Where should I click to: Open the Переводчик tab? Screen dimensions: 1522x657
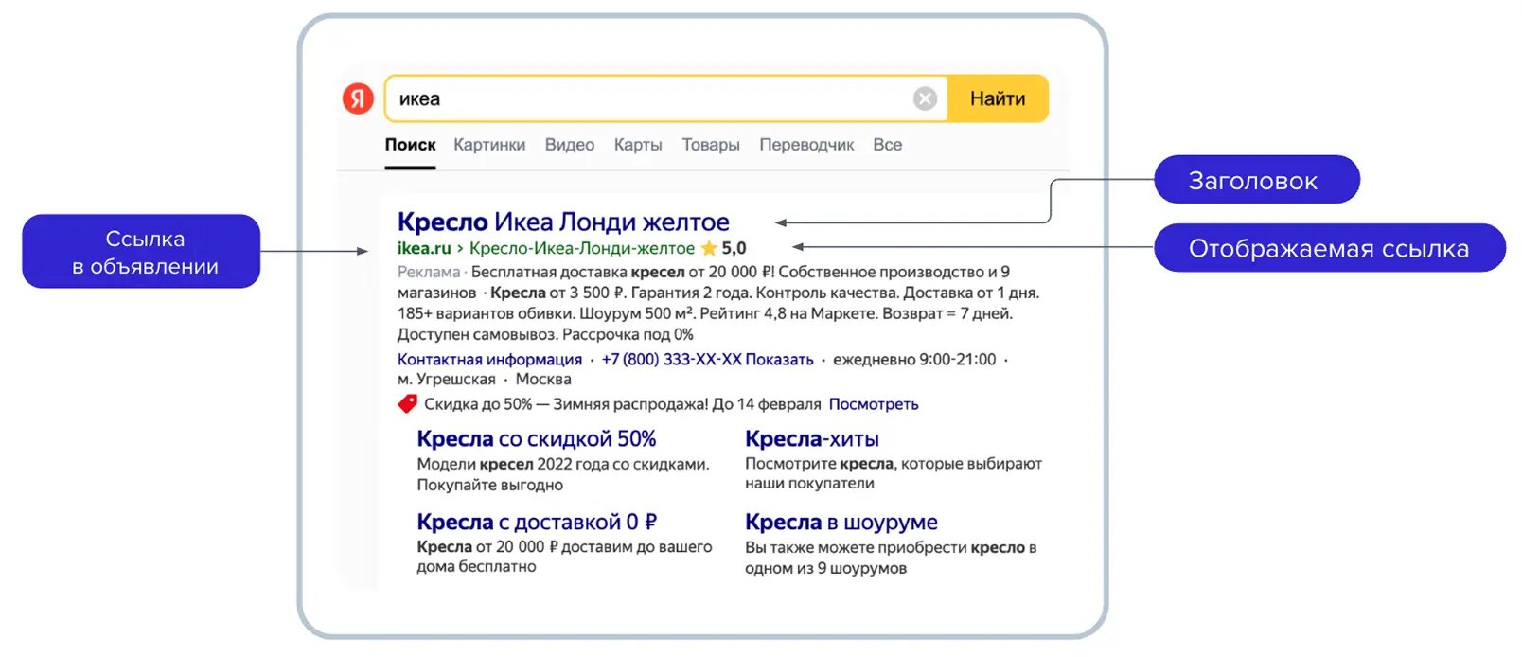[x=806, y=145]
